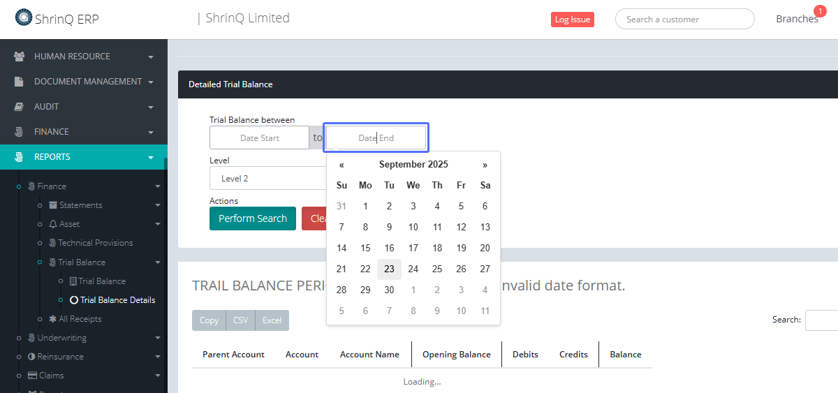The width and height of the screenshot is (838, 393).
Task: Open the Level 2 dropdown
Action: pyautogui.click(x=265, y=179)
